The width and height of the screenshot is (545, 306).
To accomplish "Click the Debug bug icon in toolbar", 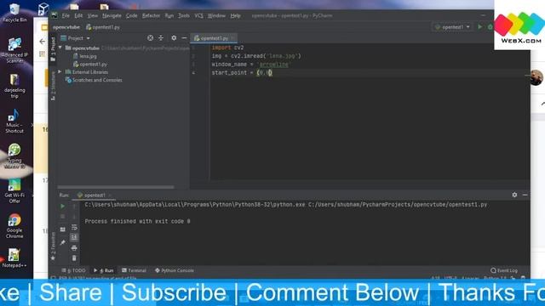I will pos(490,26).
